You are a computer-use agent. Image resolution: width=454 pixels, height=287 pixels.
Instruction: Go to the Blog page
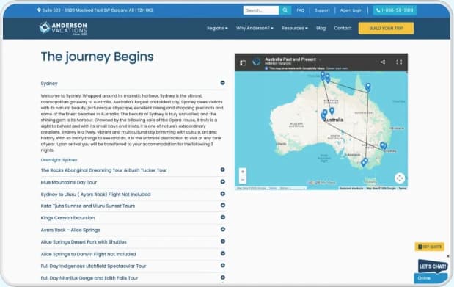click(x=321, y=28)
